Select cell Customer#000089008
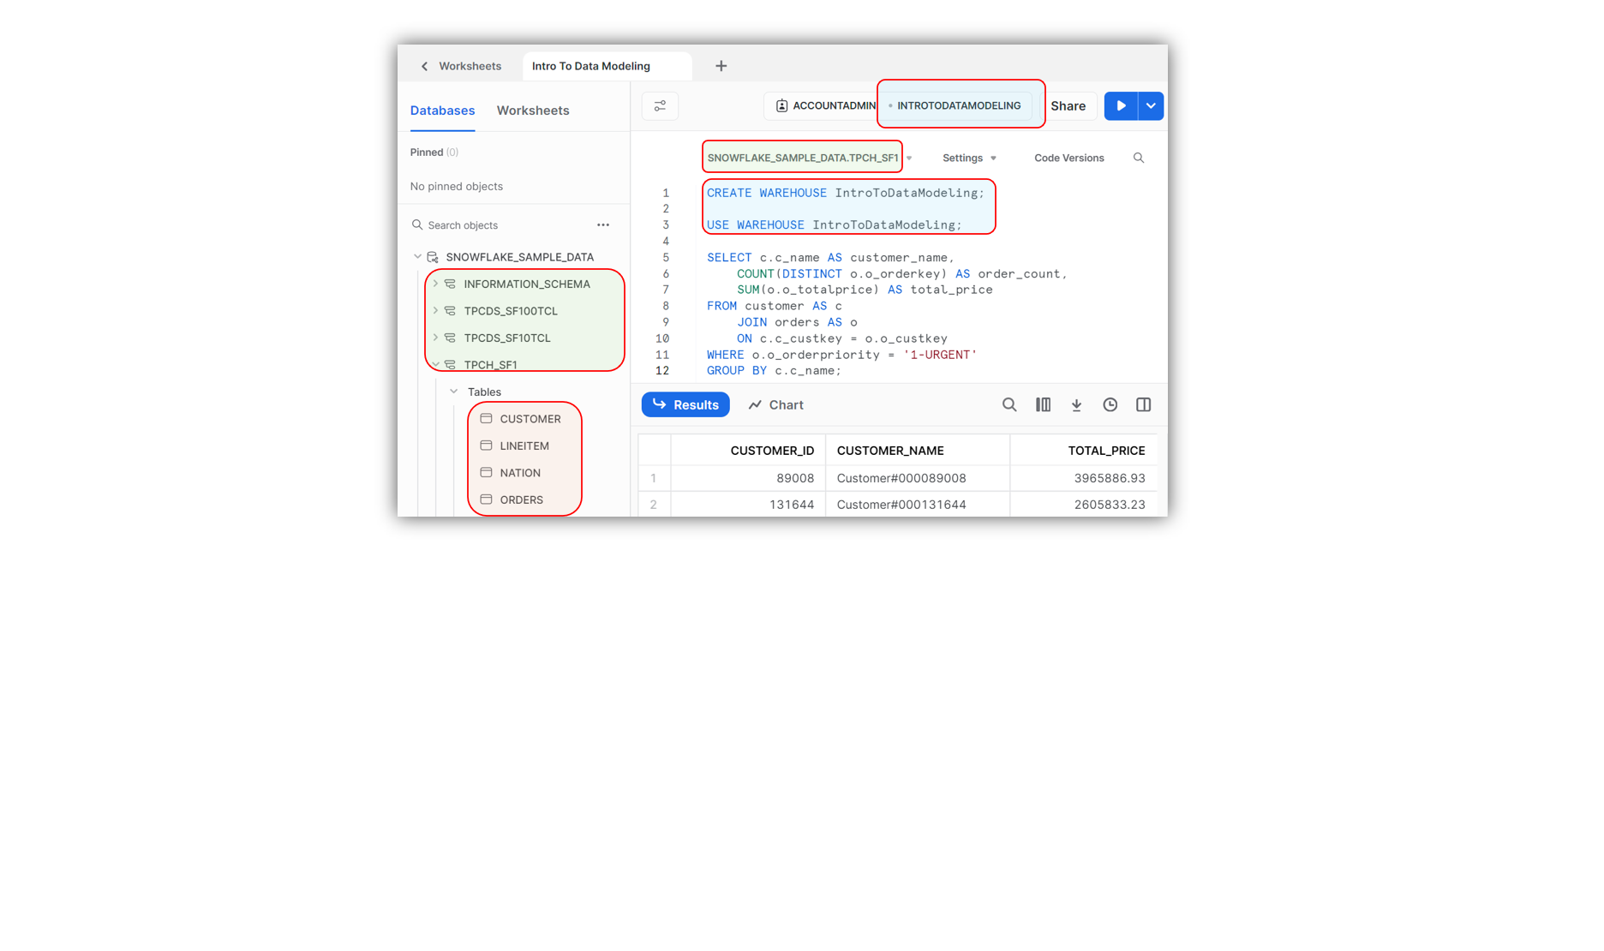The height and width of the screenshot is (951, 1604). pyautogui.click(x=918, y=478)
